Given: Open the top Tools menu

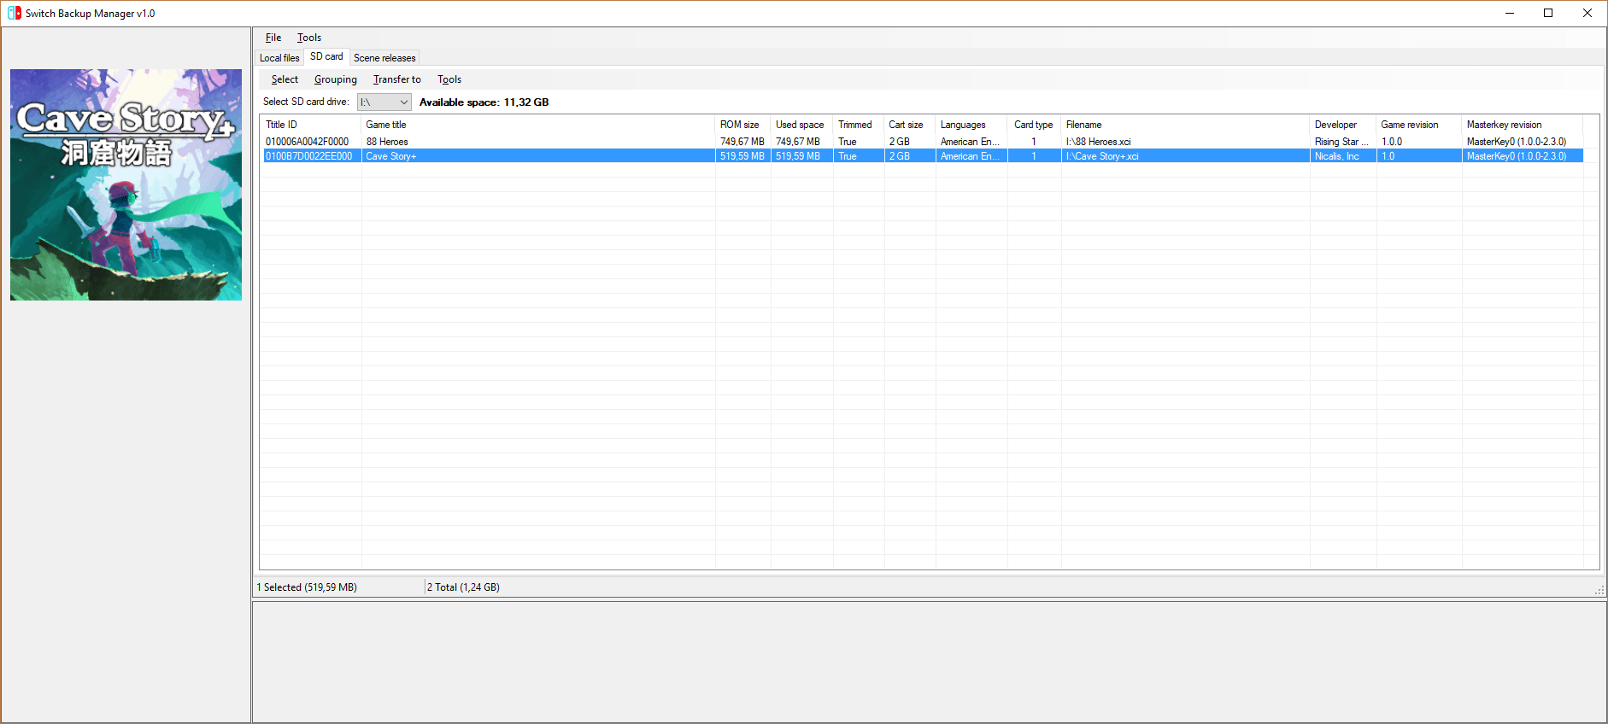Looking at the screenshot, I should pyautogui.click(x=308, y=38).
